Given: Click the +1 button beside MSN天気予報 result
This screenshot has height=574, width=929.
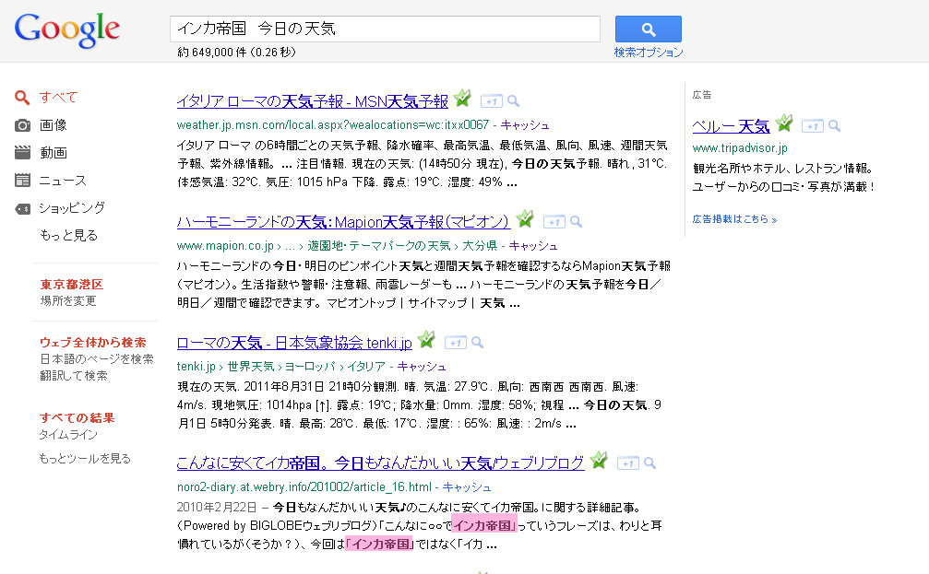Looking at the screenshot, I should point(492,101).
